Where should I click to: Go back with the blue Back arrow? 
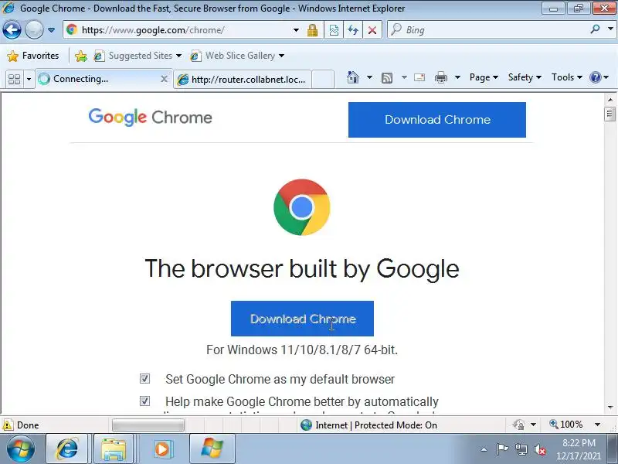[x=12, y=29]
